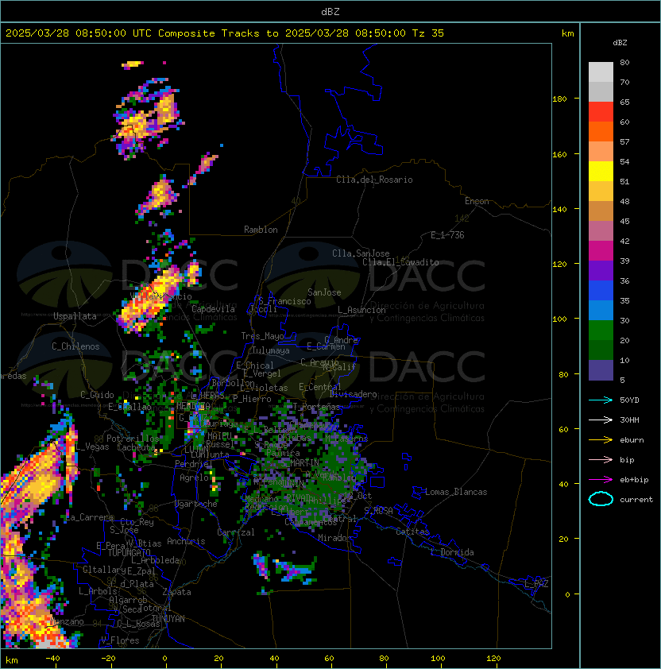Click the 'Uspallata' map label
Screen dimensions: 661x669
coord(75,316)
